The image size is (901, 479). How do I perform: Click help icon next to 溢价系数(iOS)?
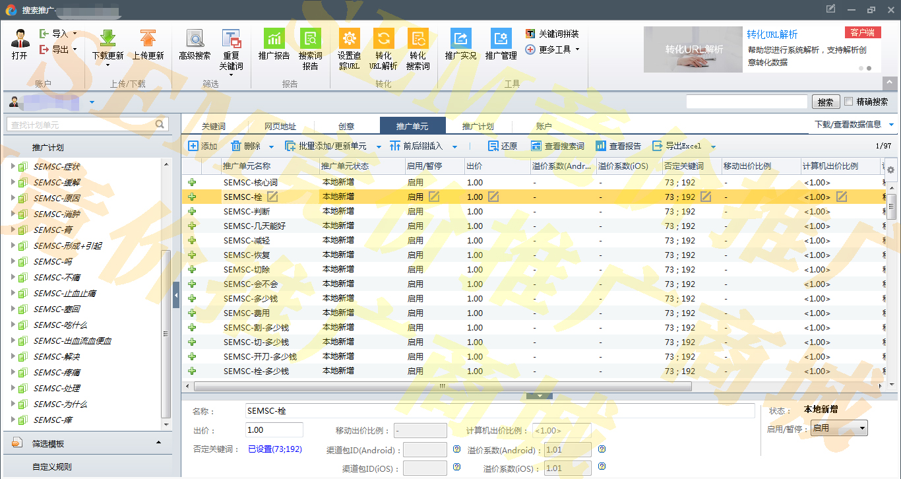coord(602,468)
